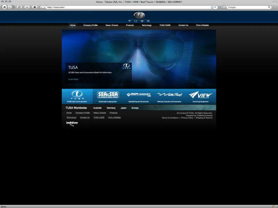
Task: Choose Australia under TUSA Worldwide
Action: coord(97,108)
